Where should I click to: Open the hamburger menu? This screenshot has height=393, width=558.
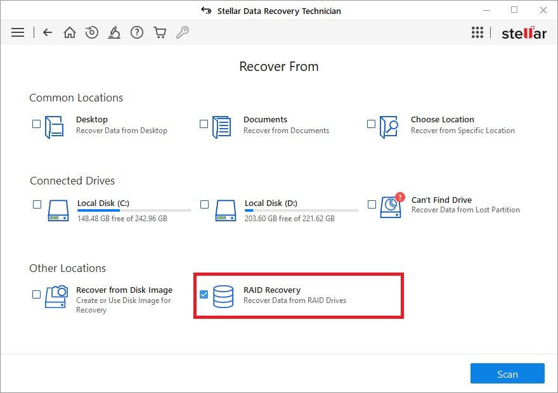(x=18, y=33)
